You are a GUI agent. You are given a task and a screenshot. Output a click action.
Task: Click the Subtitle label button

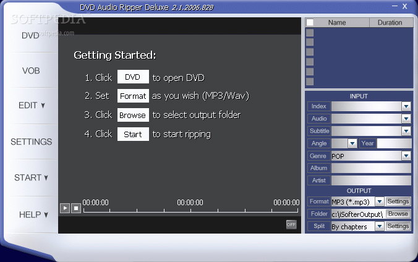coord(319,131)
